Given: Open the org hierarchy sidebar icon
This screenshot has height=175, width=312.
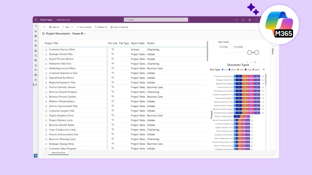Looking at the screenshot, I should coord(36,80).
